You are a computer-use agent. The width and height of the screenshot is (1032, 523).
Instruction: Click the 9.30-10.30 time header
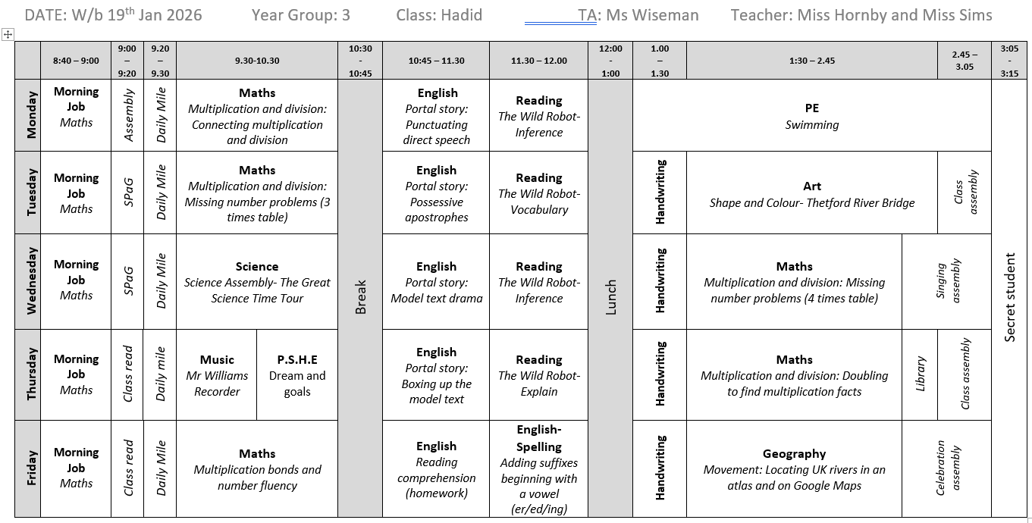coord(257,61)
